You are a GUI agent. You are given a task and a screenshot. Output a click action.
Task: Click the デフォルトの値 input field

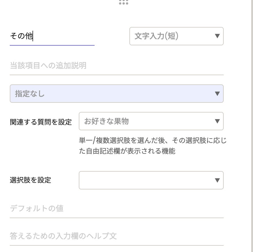coord(115,208)
